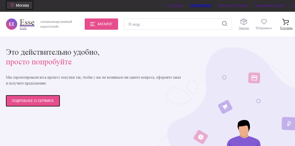Click the paragraph starting Мы спроектировали
The width and height of the screenshot is (295, 146).
coord(94,80)
